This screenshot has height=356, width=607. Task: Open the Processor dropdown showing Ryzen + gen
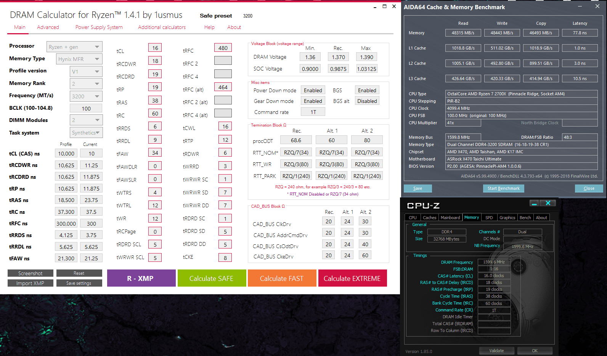74,47
